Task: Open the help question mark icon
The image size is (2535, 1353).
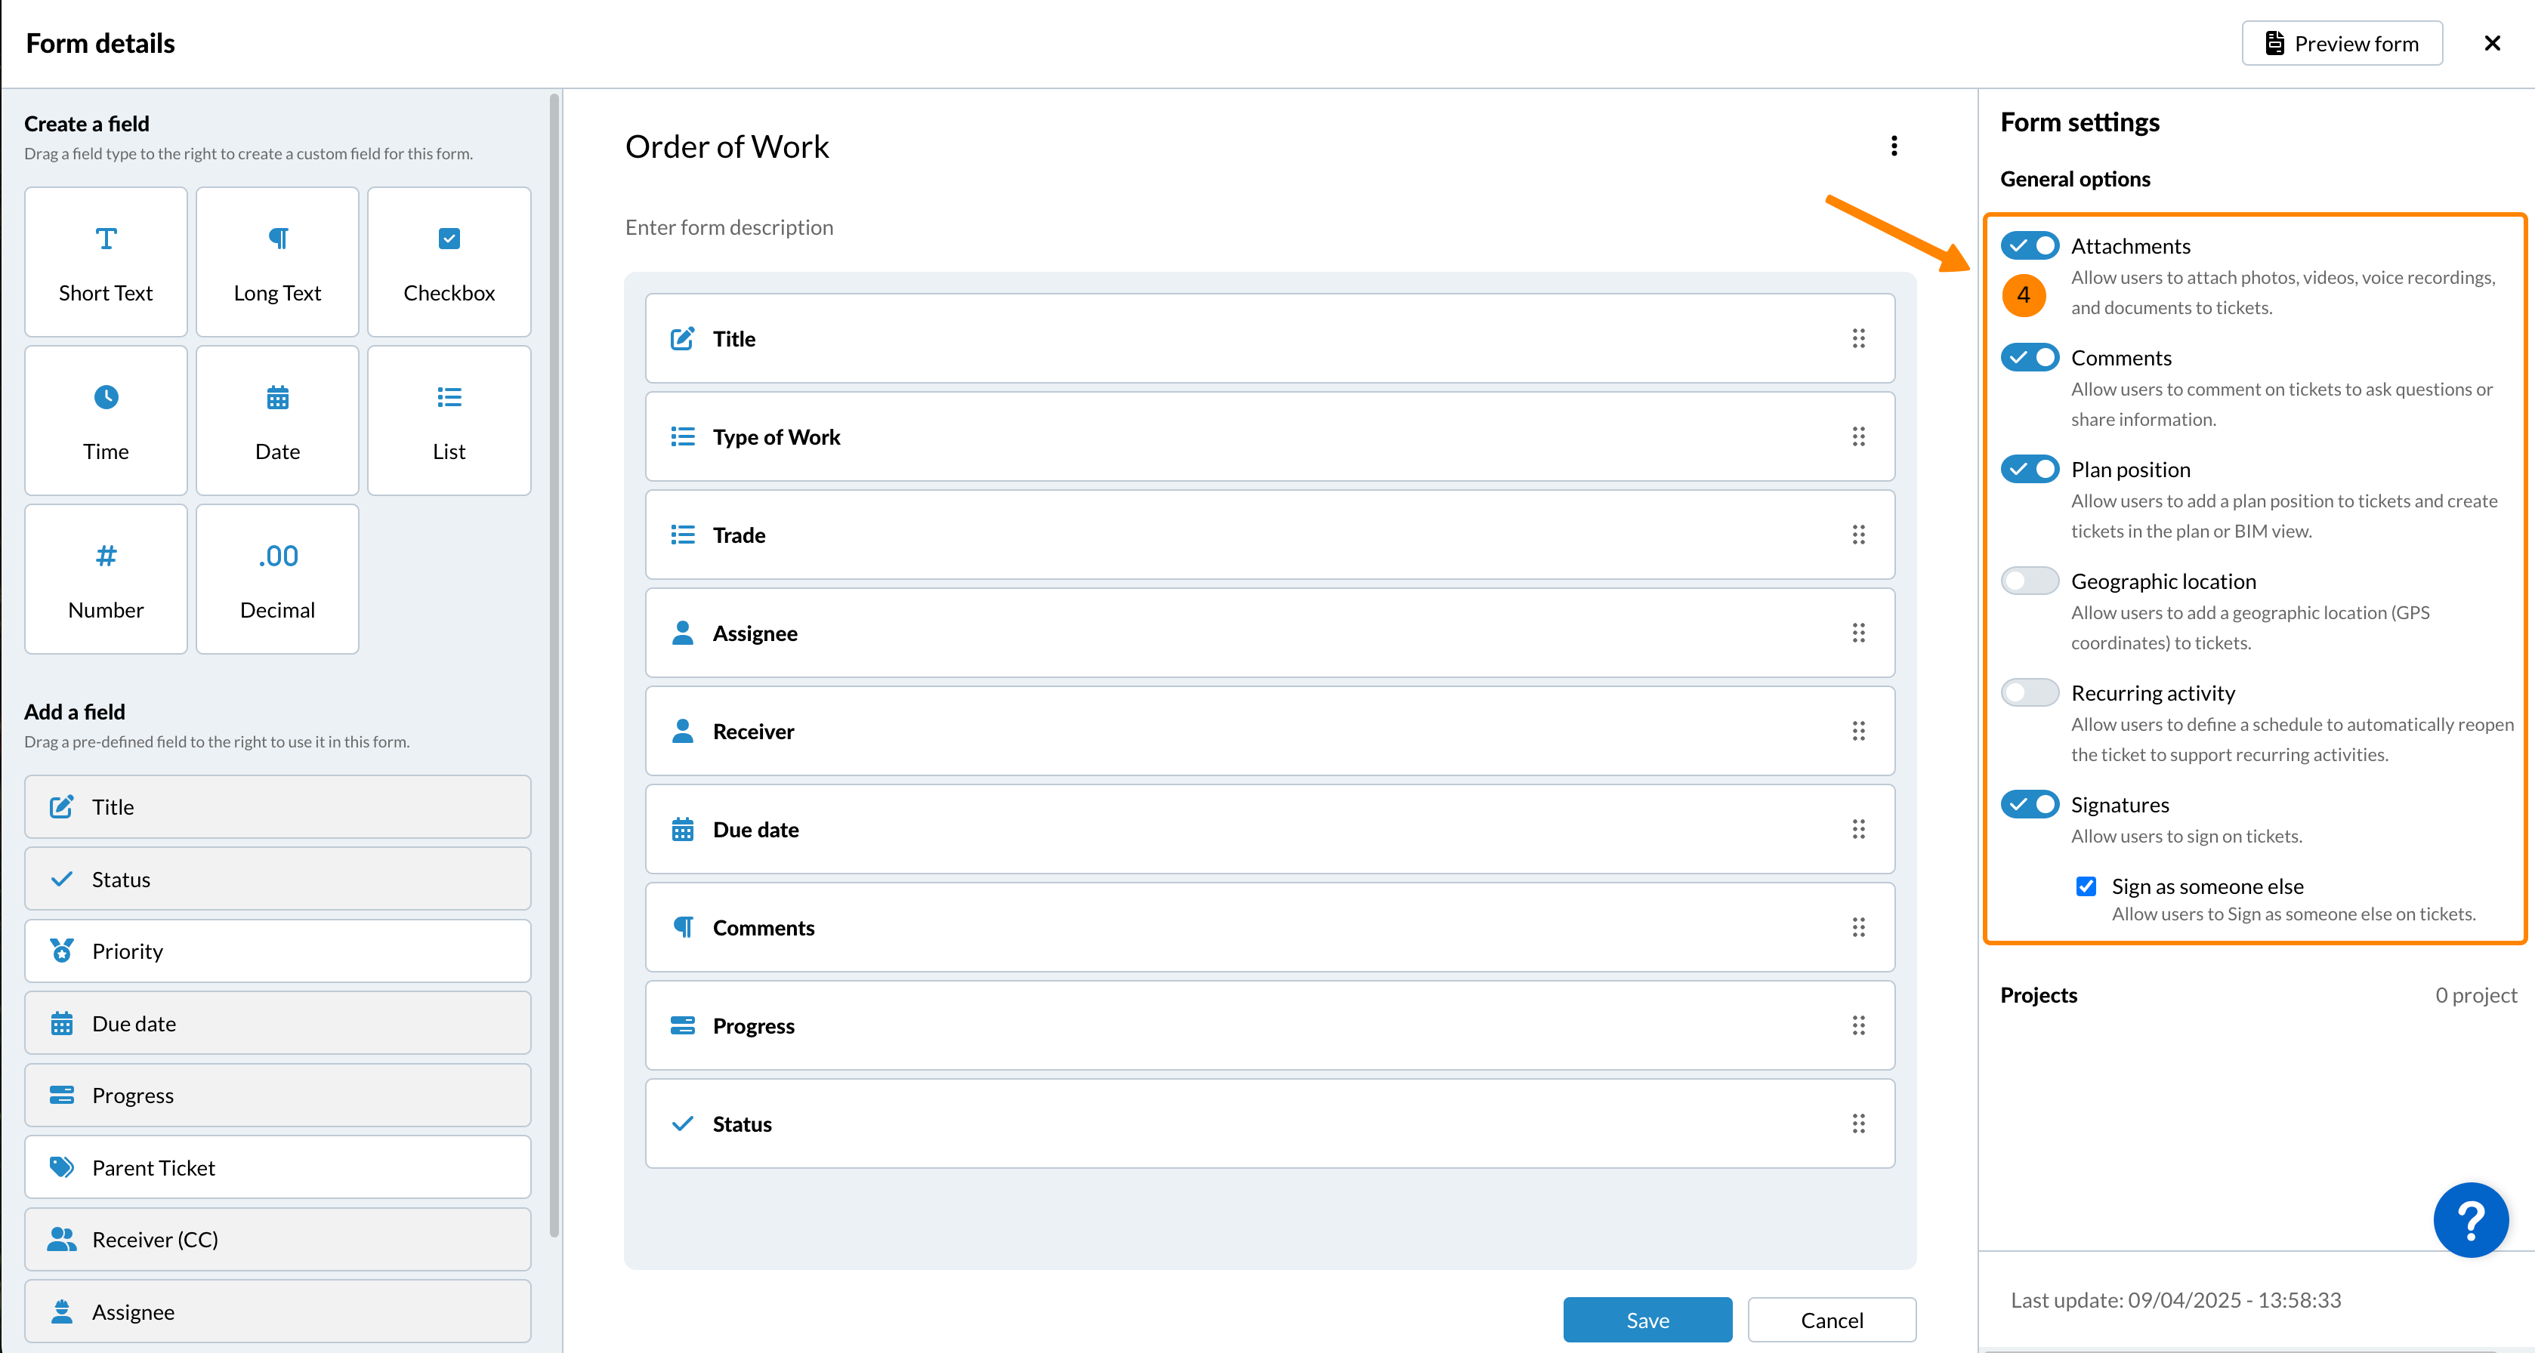Action: (x=2471, y=1220)
